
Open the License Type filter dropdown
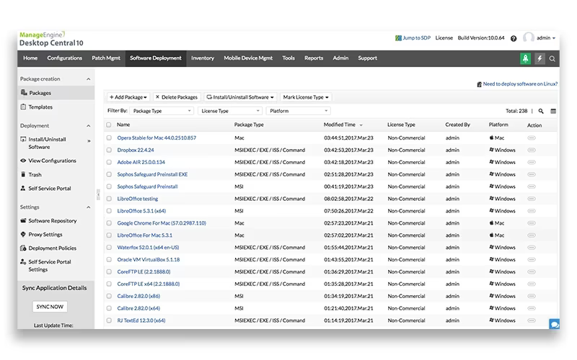coord(230,111)
